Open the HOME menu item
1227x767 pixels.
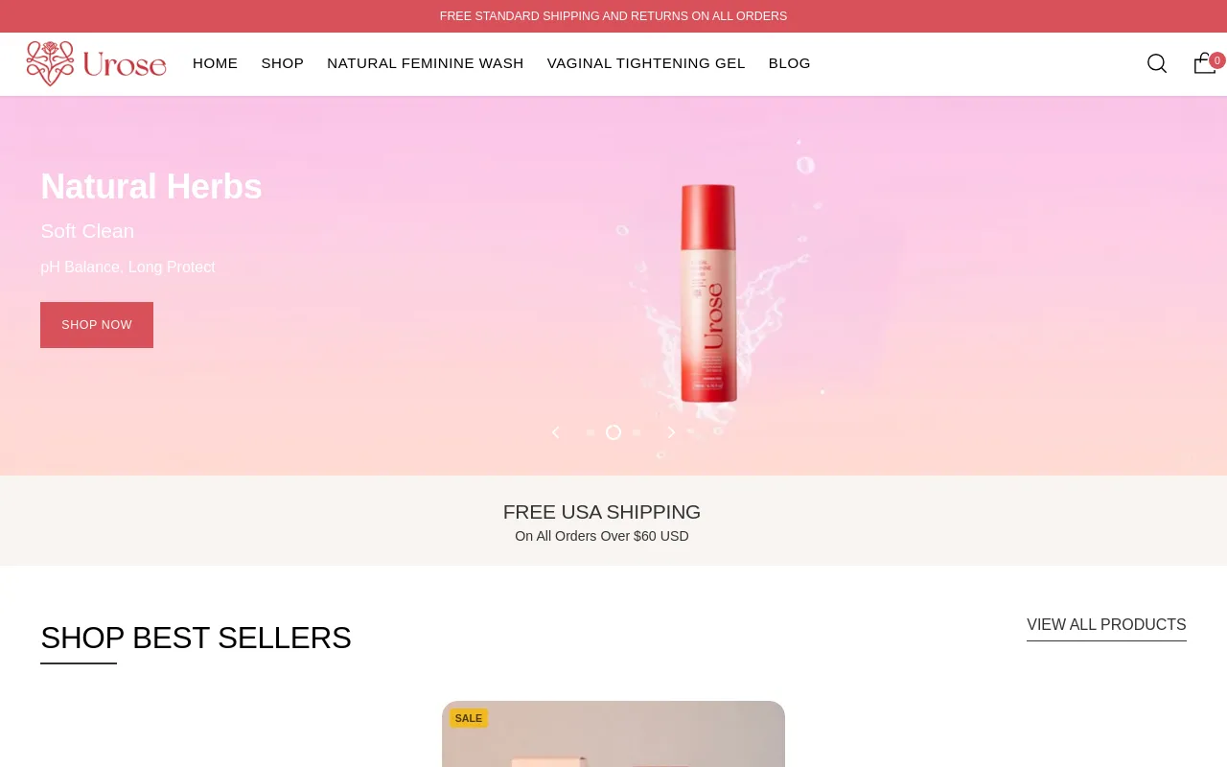215,63
